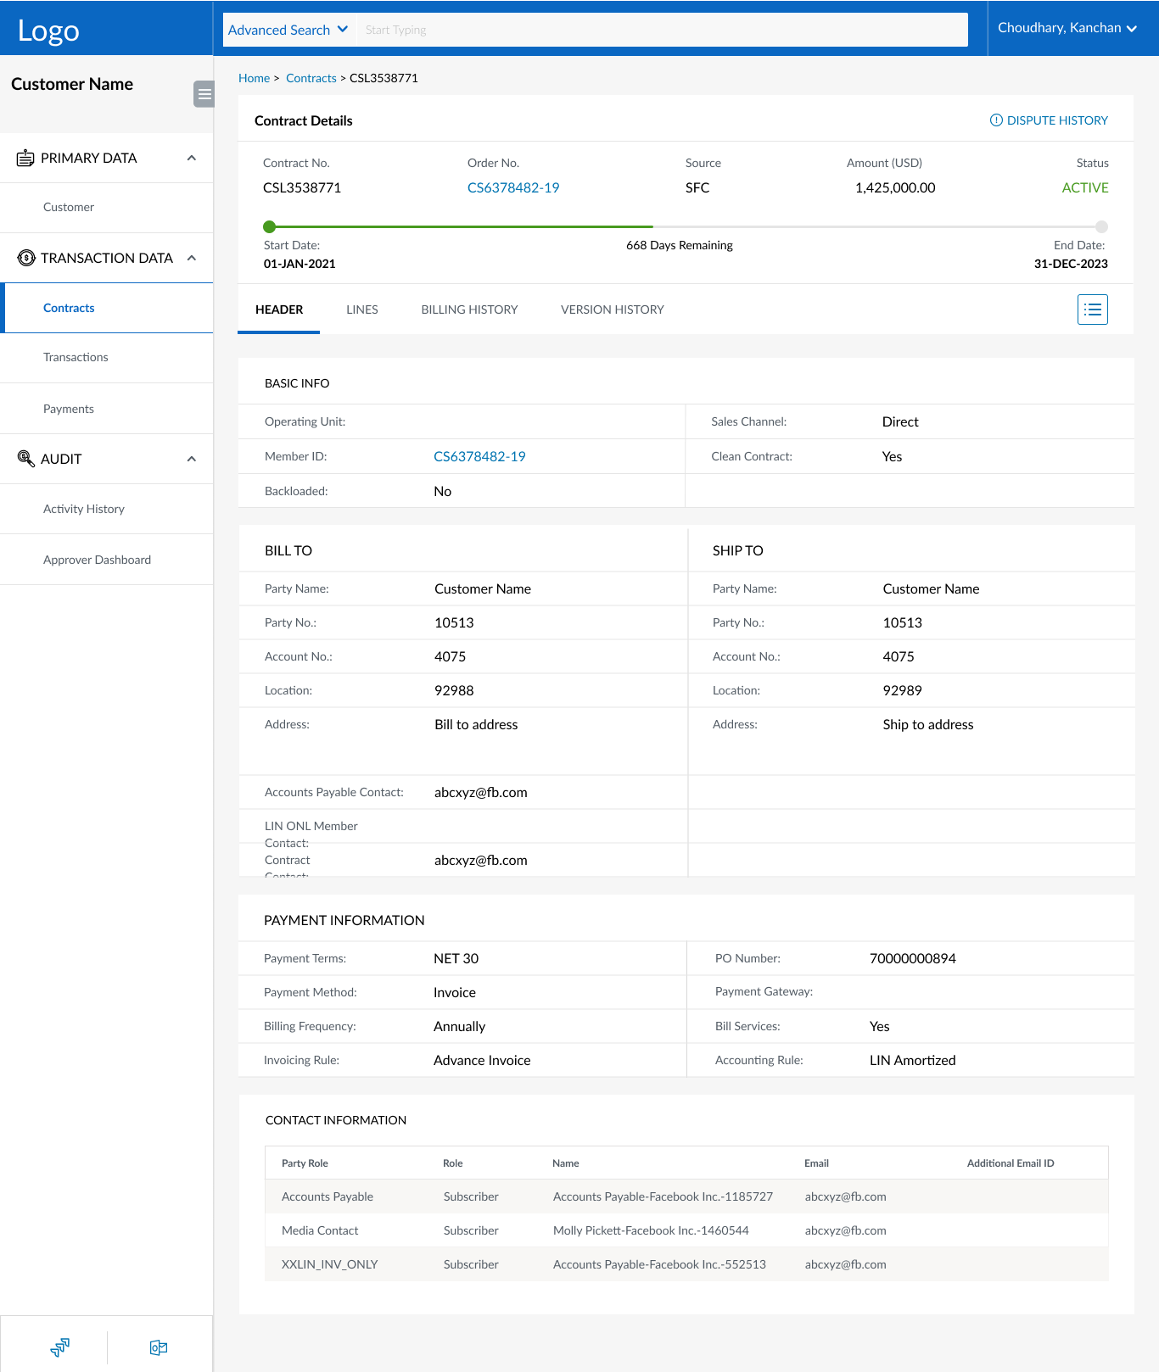Select the Media Contact row
Screen dimensions: 1159x1372
coord(686,1230)
